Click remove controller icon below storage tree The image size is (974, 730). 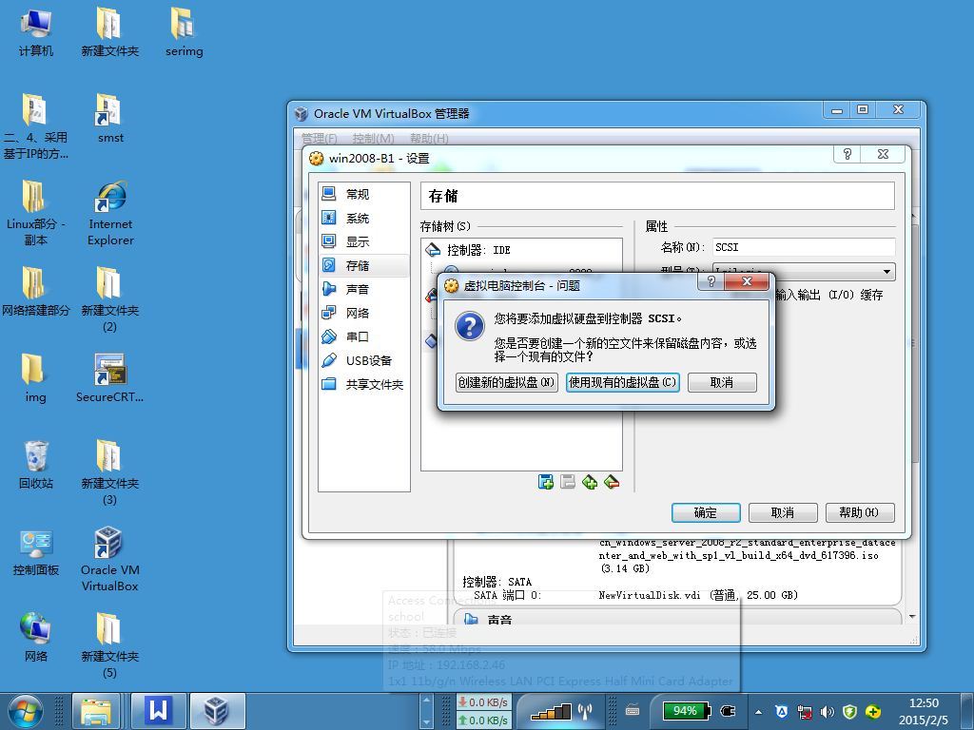pos(568,482)
